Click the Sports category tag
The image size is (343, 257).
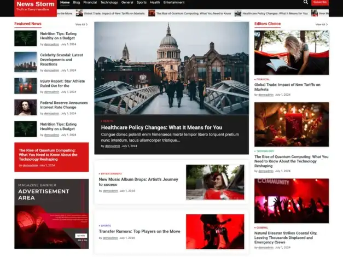point(105,225)
